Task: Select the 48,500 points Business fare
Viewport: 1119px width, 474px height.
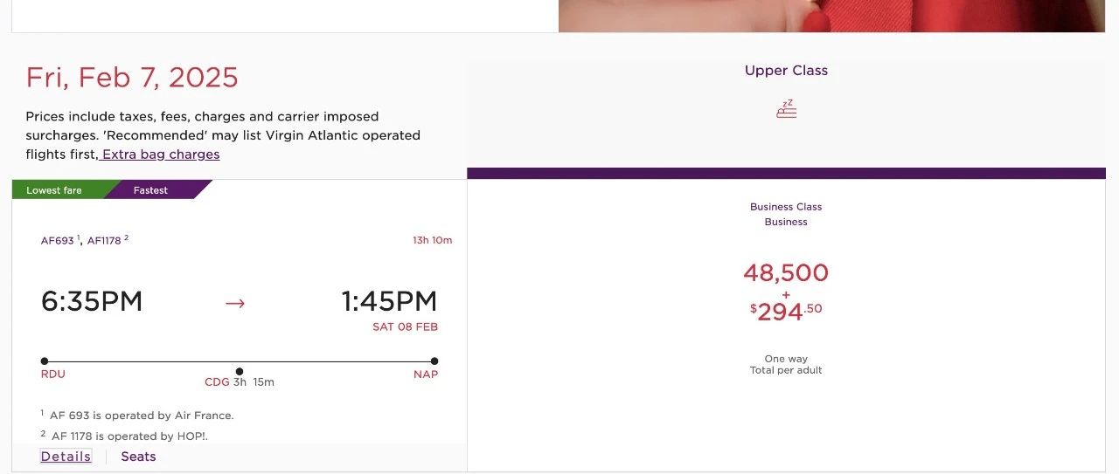Action: 786,273
